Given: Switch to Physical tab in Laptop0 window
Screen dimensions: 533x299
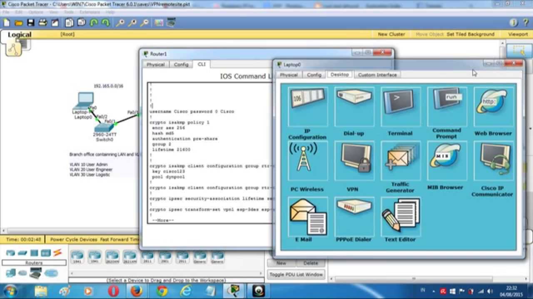Looking at the screenshot, I should click(x=289, y=75).
